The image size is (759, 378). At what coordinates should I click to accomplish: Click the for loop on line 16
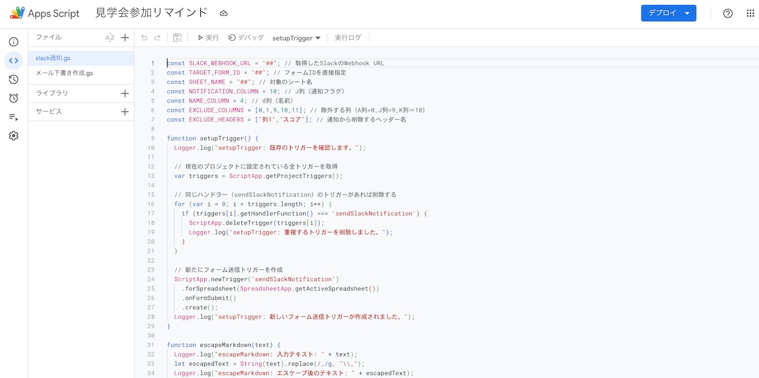point(253,204)
